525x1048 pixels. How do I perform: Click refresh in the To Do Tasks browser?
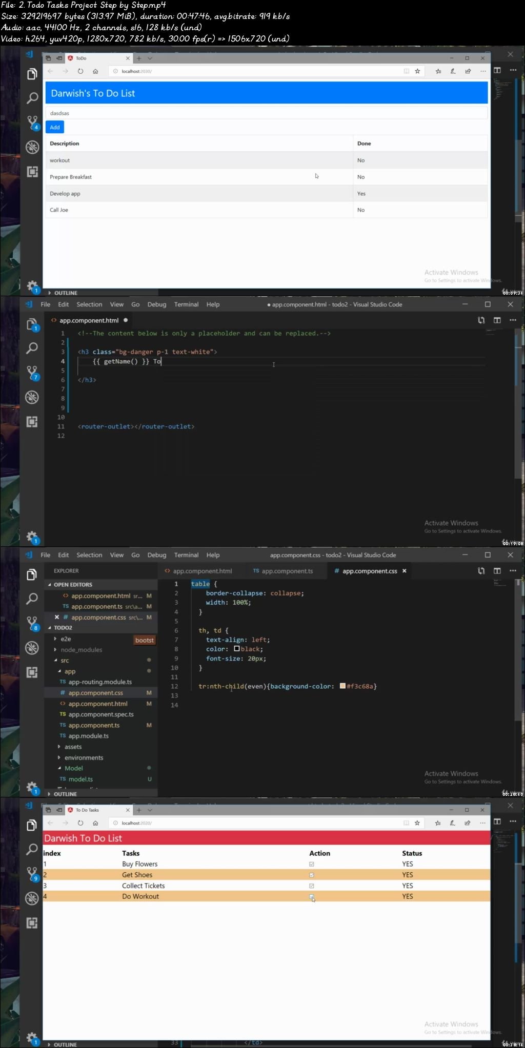pyautogui.click(x=80, y=823)
